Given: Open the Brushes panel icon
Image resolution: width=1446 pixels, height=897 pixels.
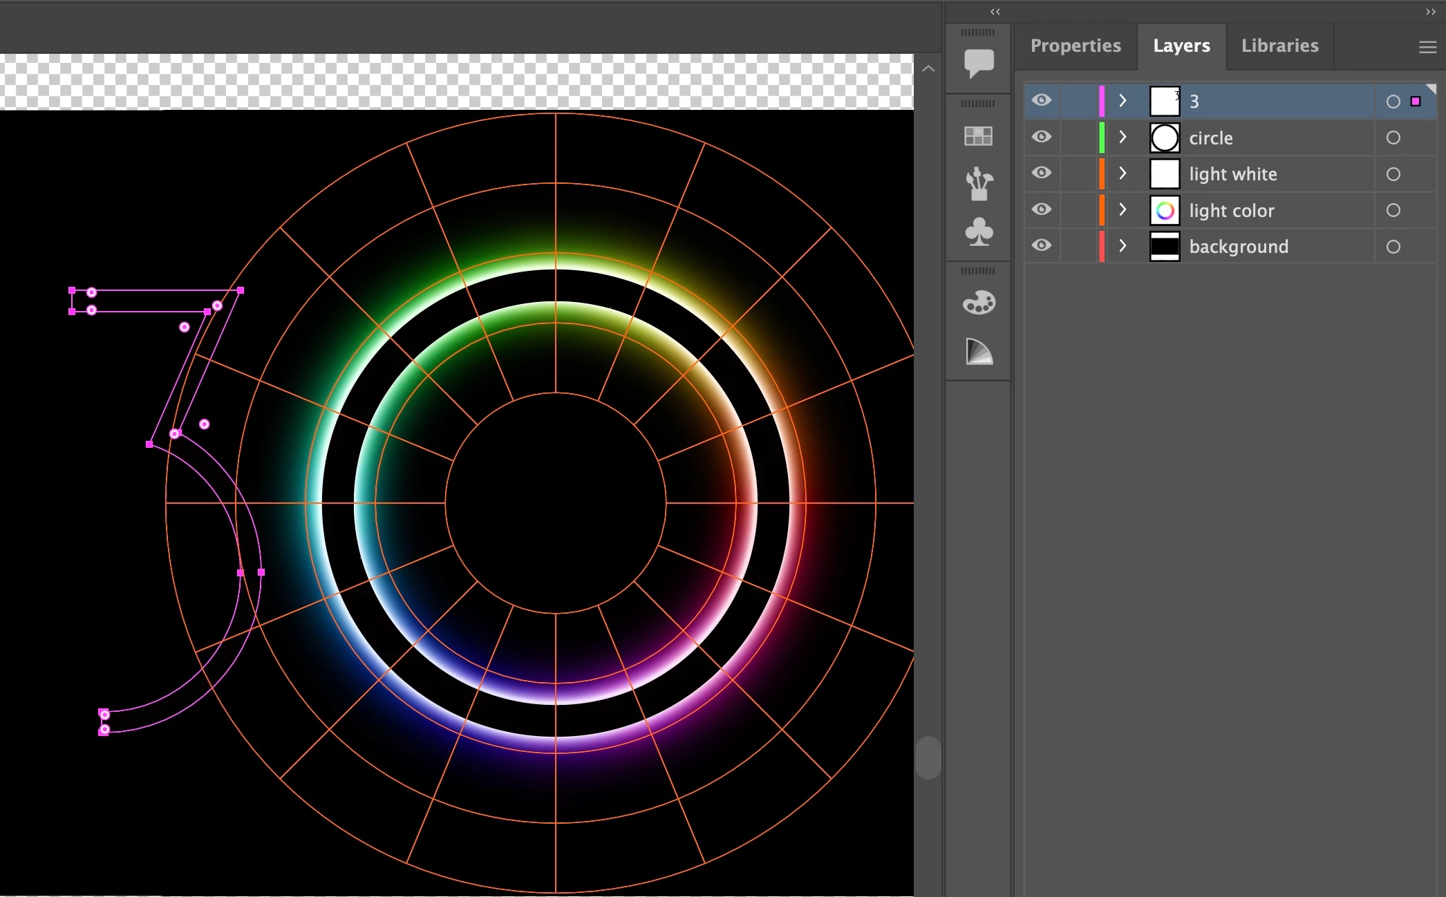Looking at the screenshot, I should coord(979,184).
